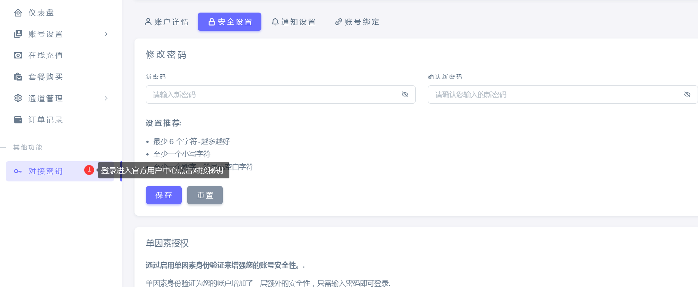
Task: Select the 安全设置 tab
Action: [229, 22]
